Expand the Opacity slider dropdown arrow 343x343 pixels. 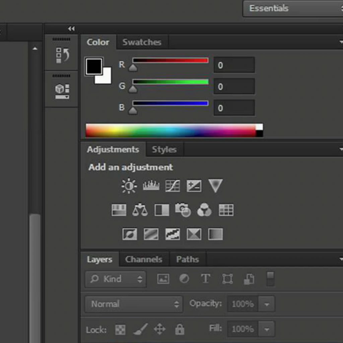coord(267,304)
